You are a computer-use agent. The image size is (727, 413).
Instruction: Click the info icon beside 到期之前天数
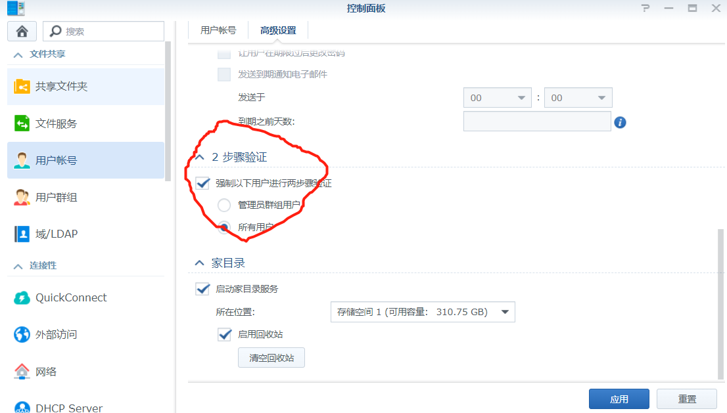pos(619,122)
